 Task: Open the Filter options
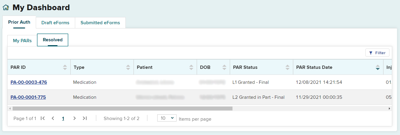(x=377, y=53)
